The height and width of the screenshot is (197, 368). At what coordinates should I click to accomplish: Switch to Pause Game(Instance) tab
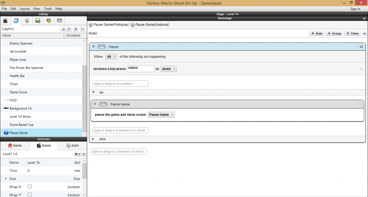click(x=149, y=25)
